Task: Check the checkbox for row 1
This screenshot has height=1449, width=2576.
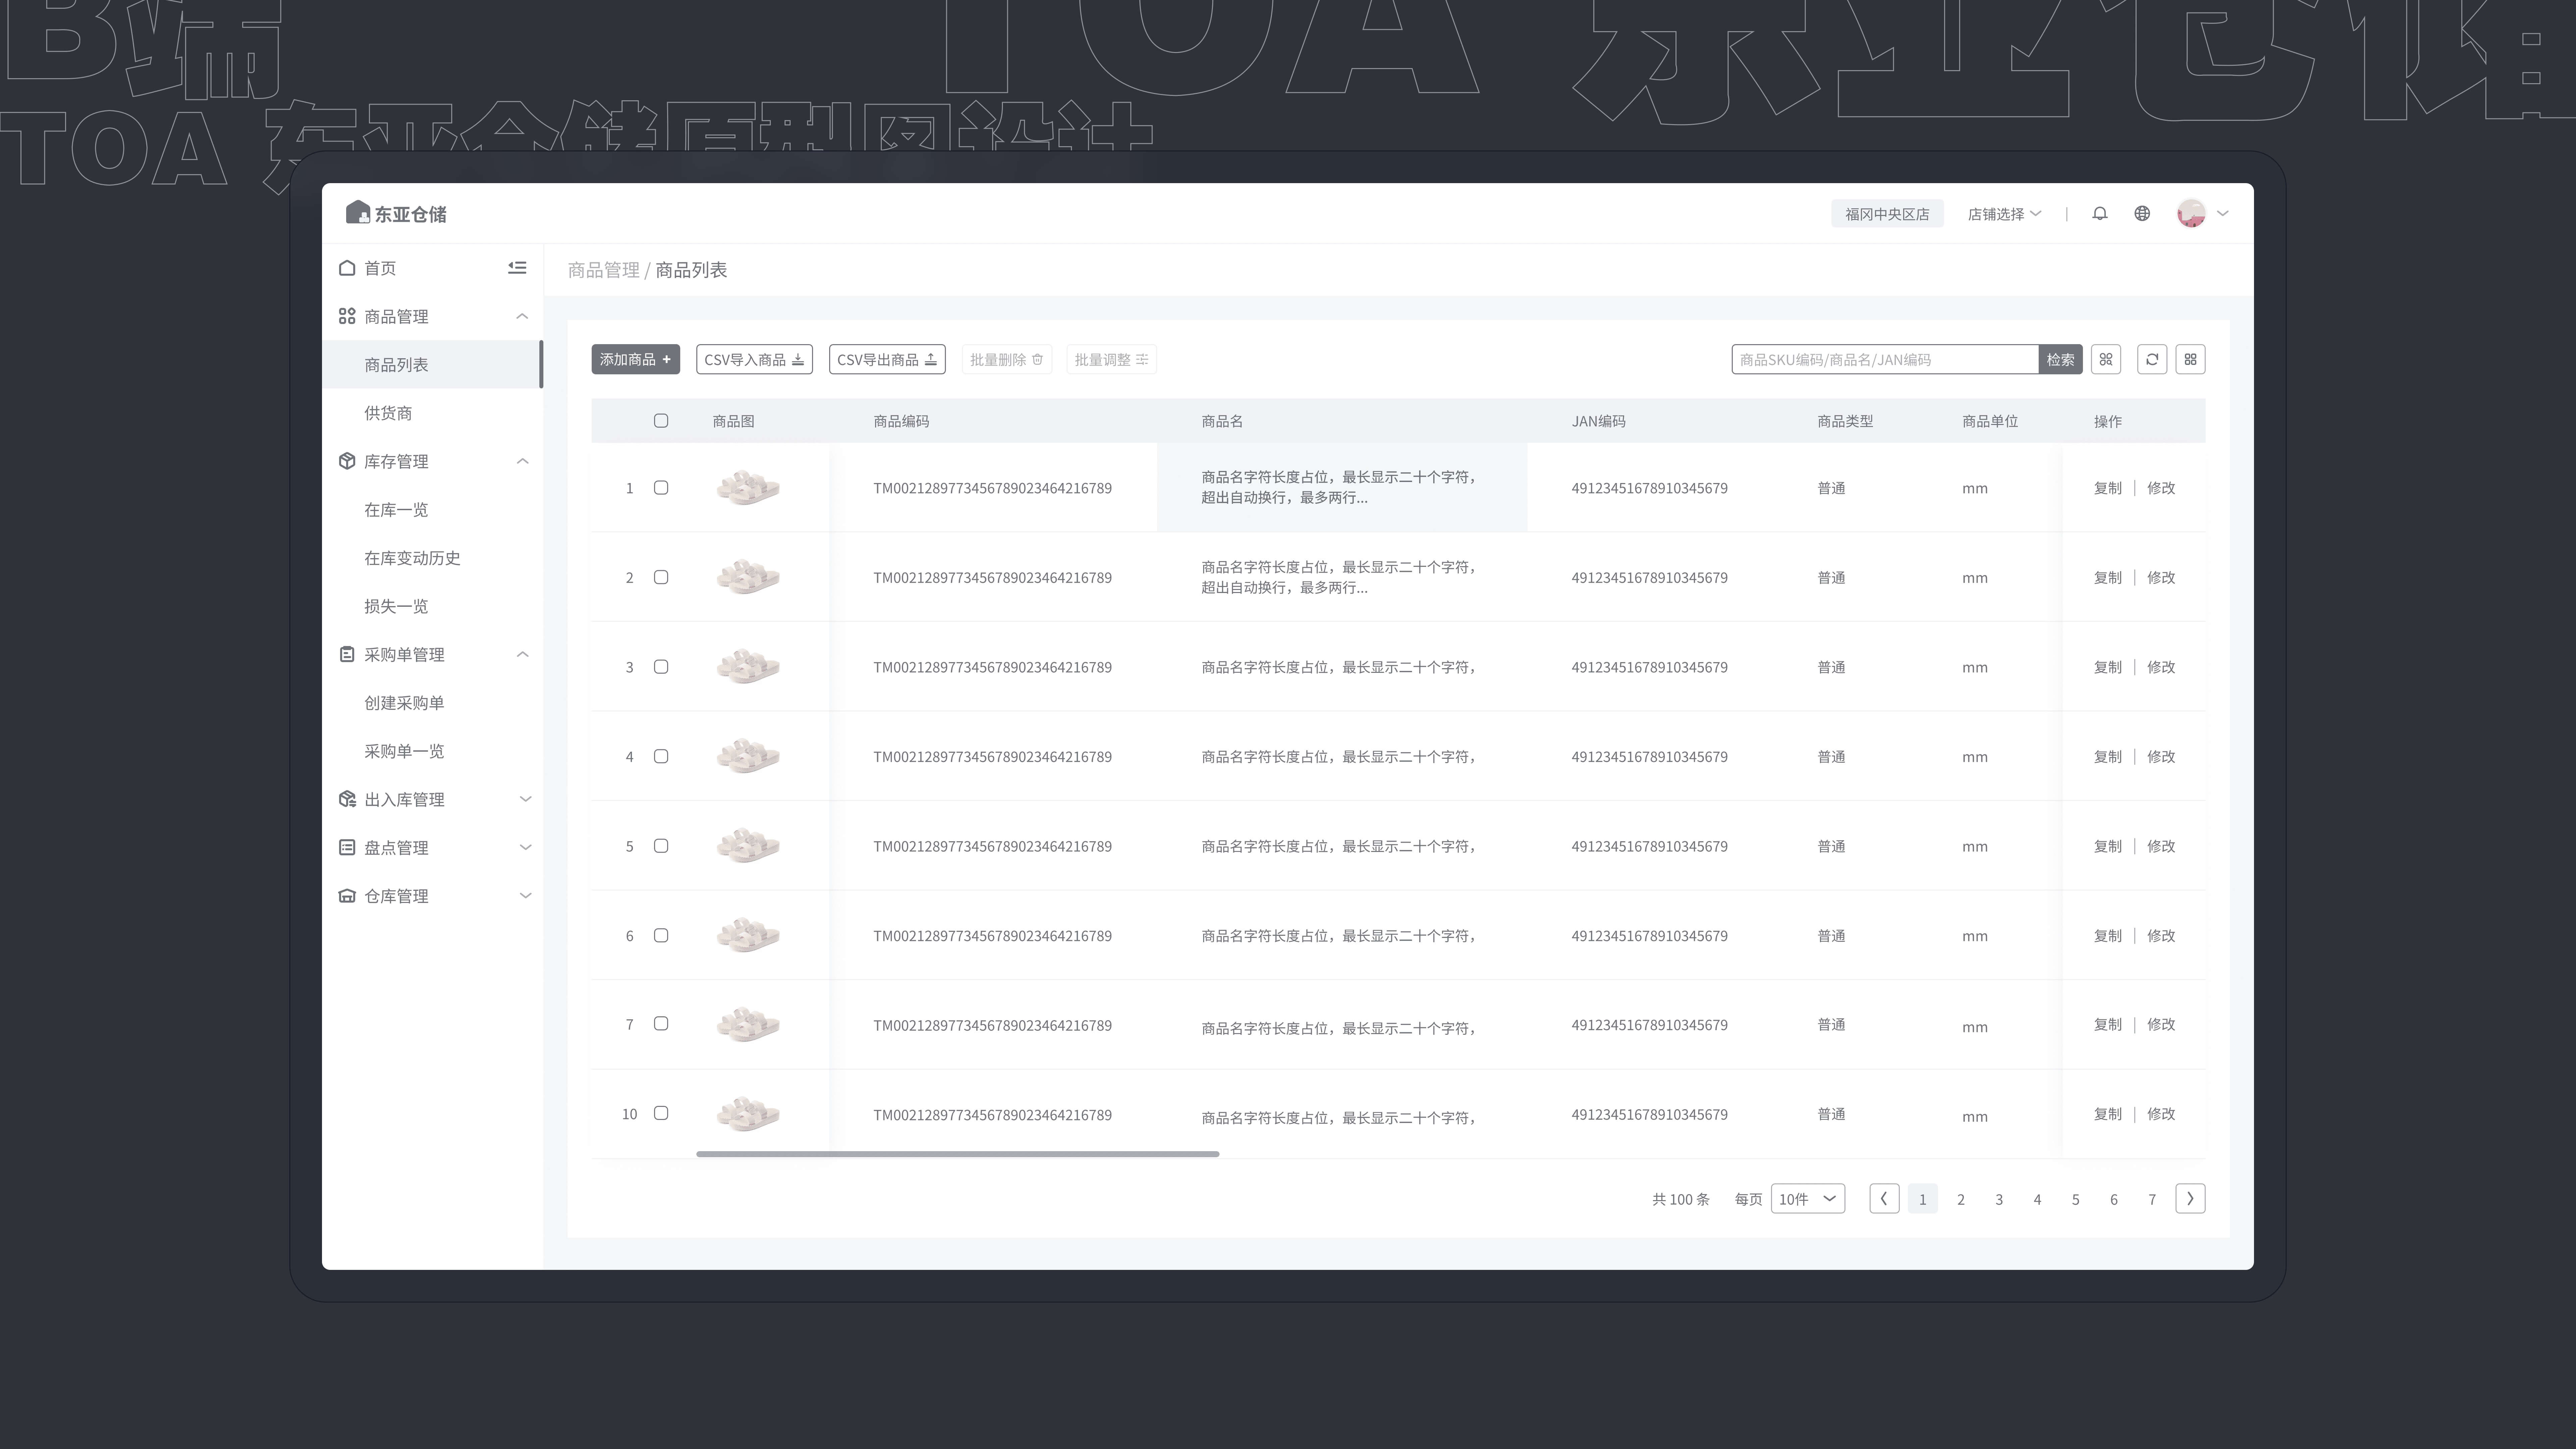Action: (x=661, y=488)
